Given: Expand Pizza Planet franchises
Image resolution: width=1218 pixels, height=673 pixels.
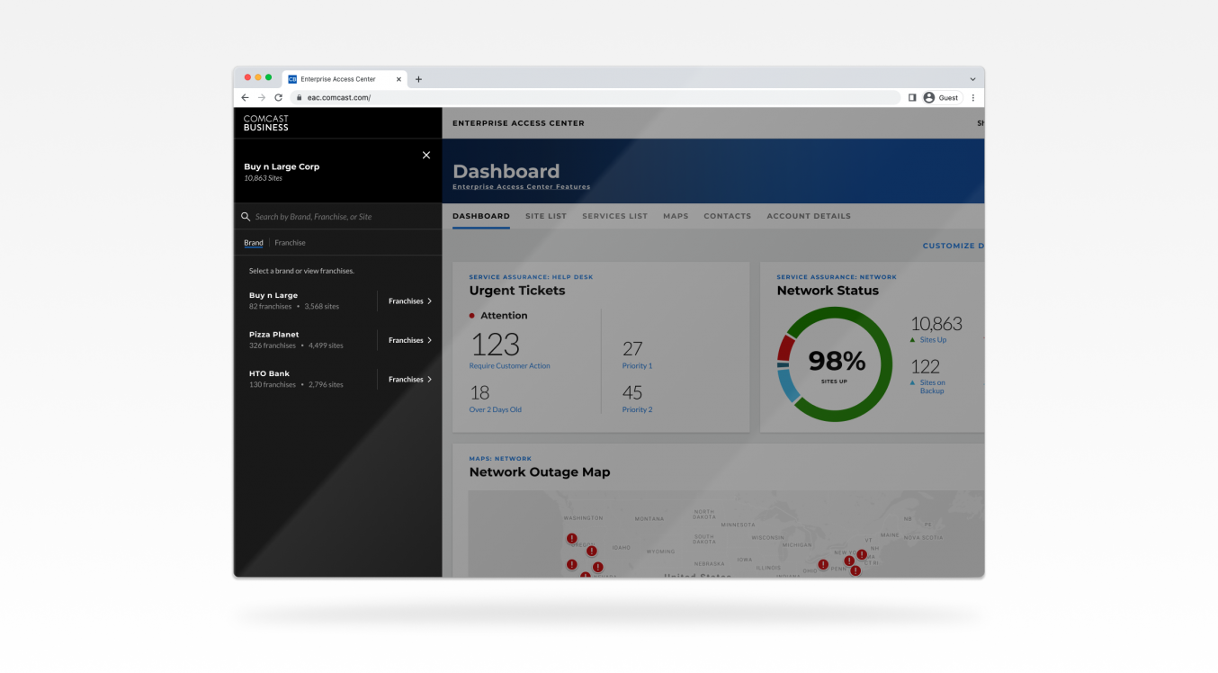Looking at the screenshot, I should [x=410, y=340].
